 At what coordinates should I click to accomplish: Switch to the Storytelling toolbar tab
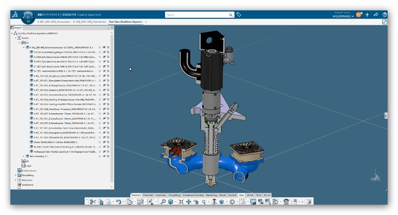(x=175, y=195)
